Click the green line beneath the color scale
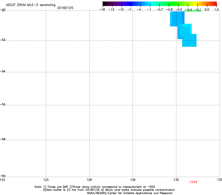Viewport: 222px width, 195px height. coord(193,11)
